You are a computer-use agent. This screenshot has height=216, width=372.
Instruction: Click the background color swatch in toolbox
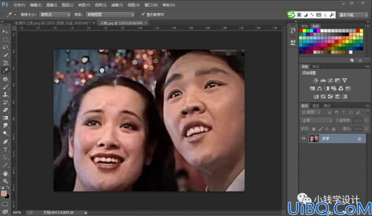pyautogui.click(x=7, y=197)
